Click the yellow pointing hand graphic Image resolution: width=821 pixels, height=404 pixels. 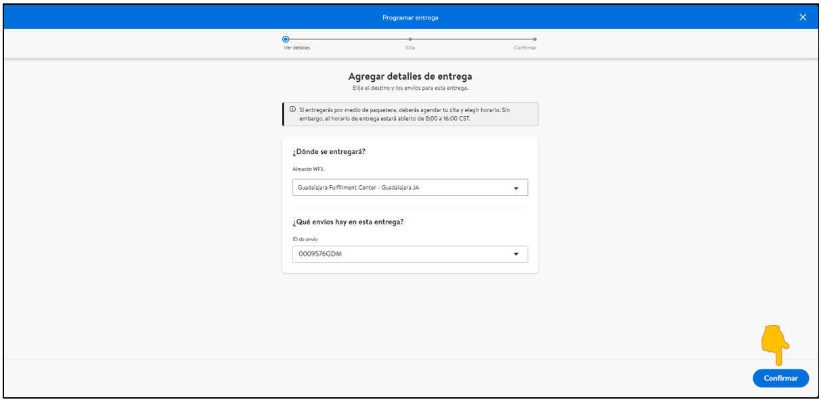[776, 346]
